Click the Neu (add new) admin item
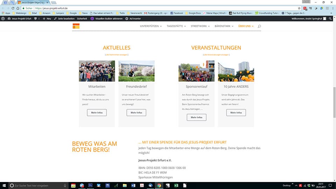Viewport: 336px width, 189px height. pos(47,19)
